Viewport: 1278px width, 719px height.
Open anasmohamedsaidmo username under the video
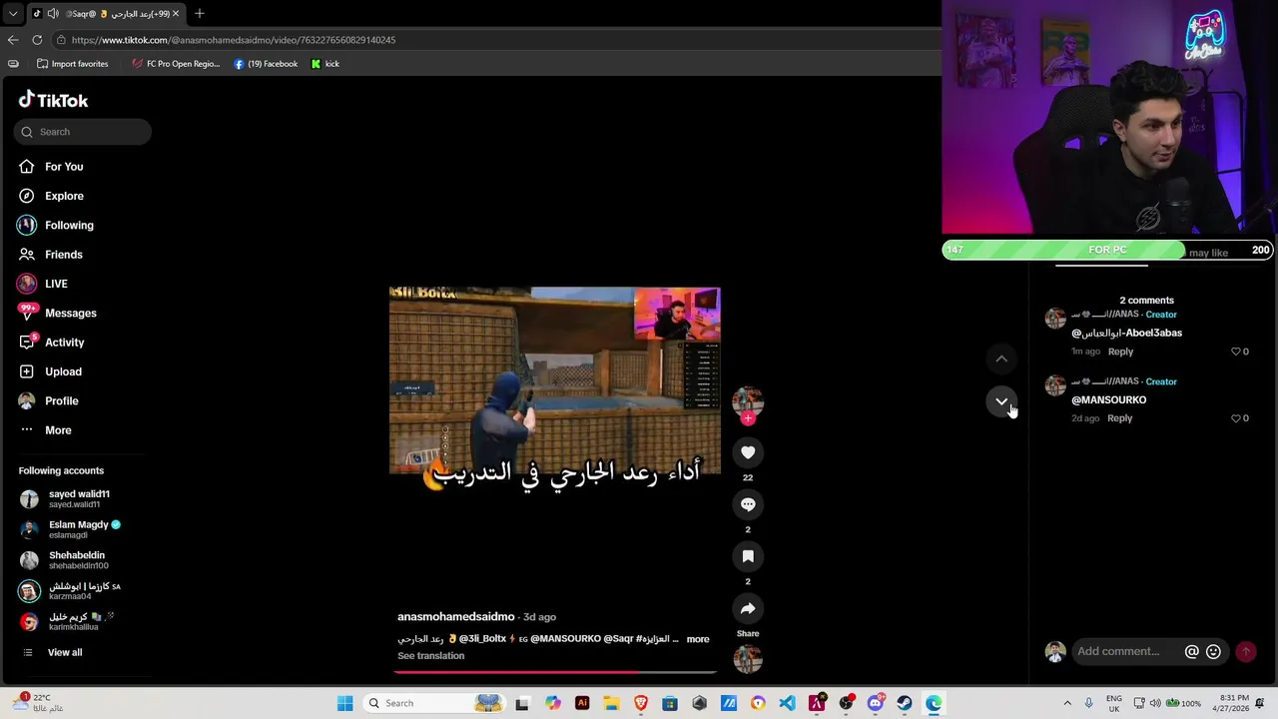click(x=456, y=617)
